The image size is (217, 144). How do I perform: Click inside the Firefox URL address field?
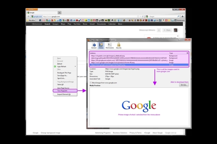coord(90,16)
